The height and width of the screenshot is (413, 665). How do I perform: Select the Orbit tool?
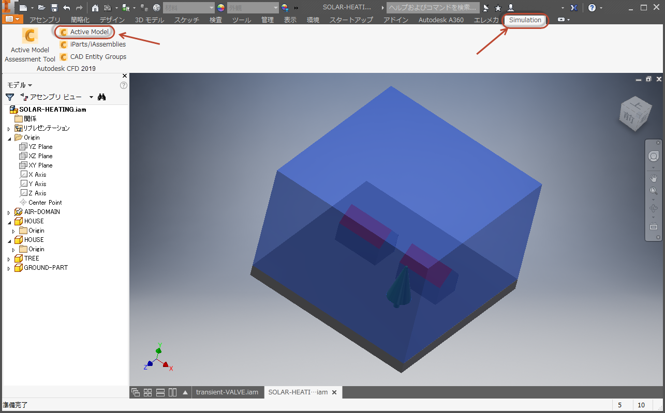click(654, 209)
